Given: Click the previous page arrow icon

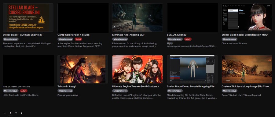Looking at the screenshot, I should tap(5, 113).
